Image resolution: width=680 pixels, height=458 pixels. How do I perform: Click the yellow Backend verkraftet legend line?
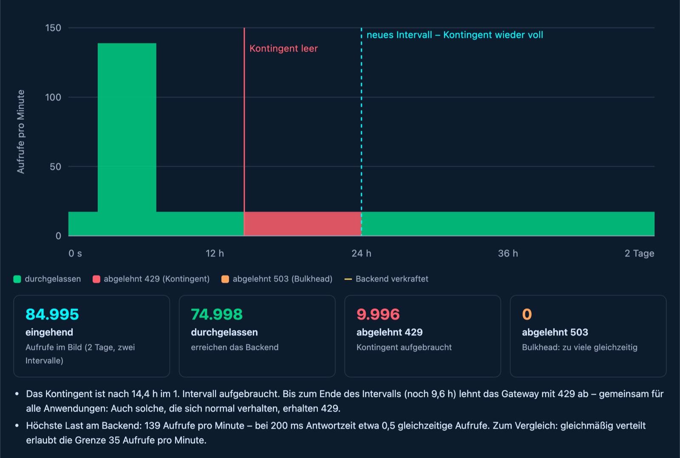(x=348, y=279)
